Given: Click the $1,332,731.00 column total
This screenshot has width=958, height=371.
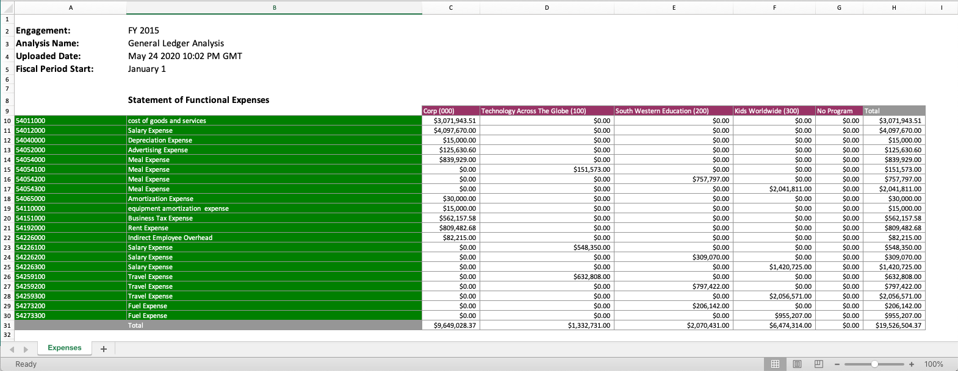Looking at the screenshot, I should tap(547, 325).
